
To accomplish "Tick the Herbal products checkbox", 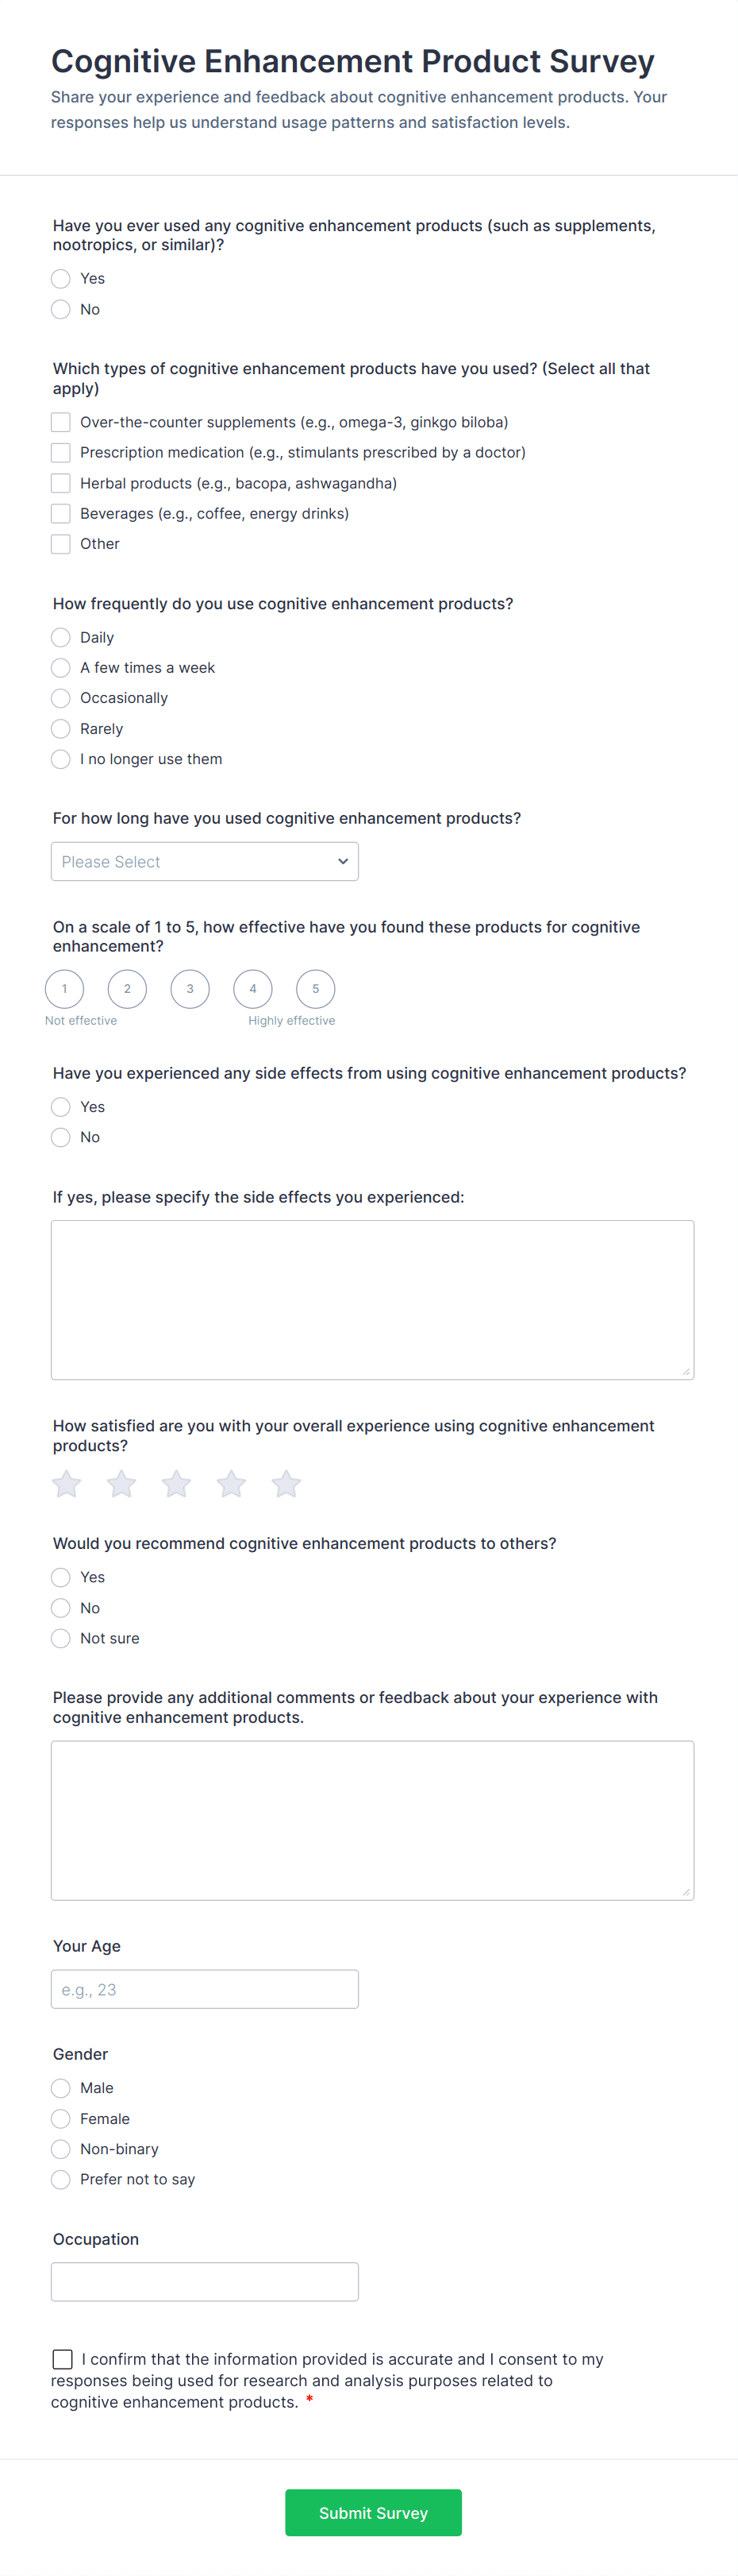I will (61, 483).
